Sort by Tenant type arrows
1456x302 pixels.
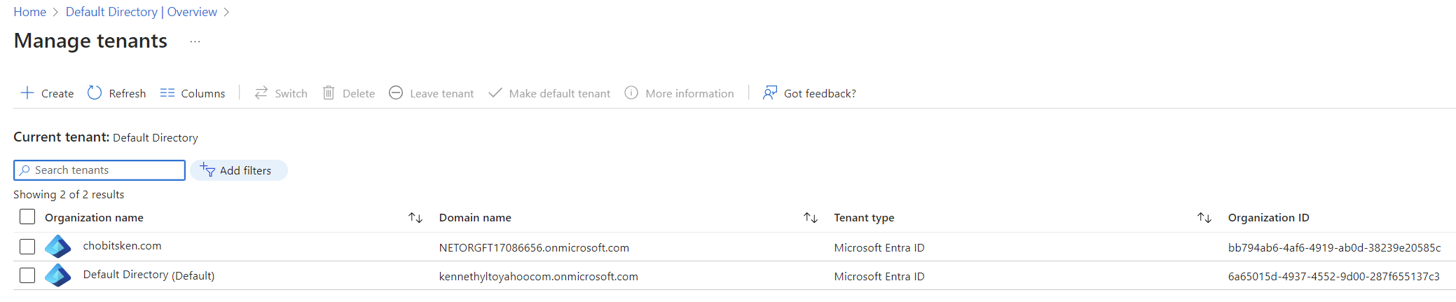coord(1204,218)
